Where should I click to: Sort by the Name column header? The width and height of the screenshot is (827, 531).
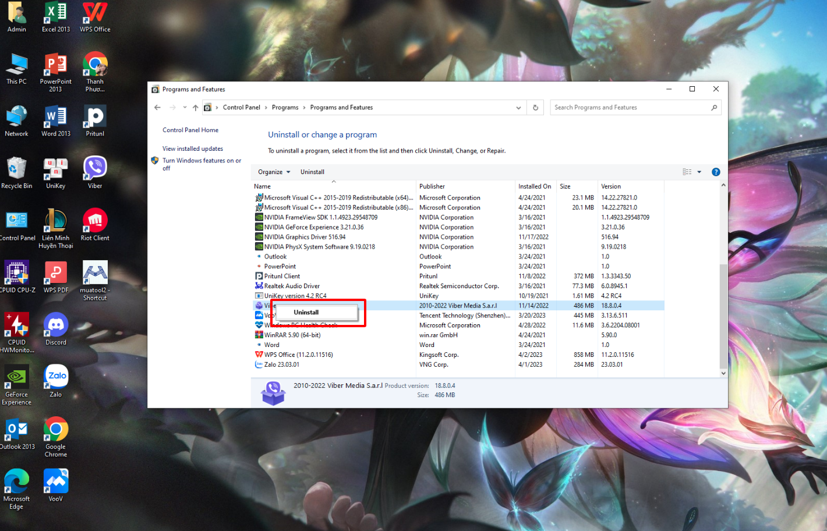pos(334,186)
